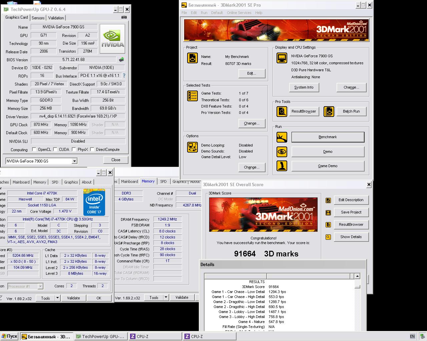
Task: Click the Show Details magnifier icon
Action: (x=328, y=237)
